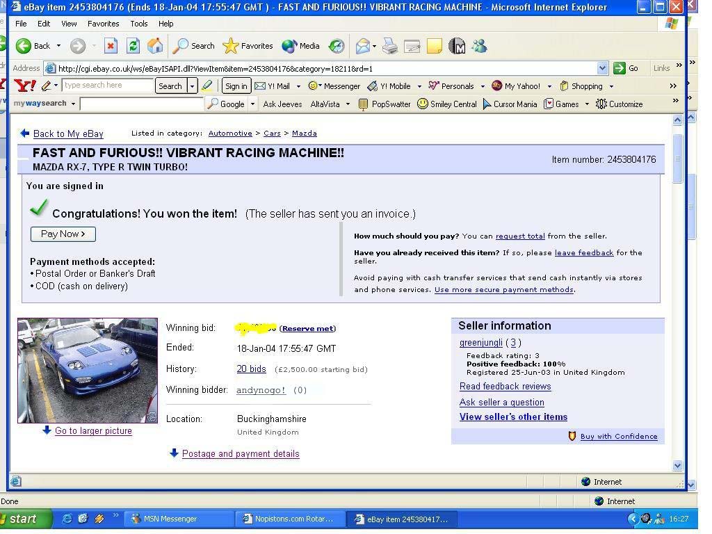Click the IE Stop button icon
Image resolution: width=712 pixels, height=534 pixels.
111,46
